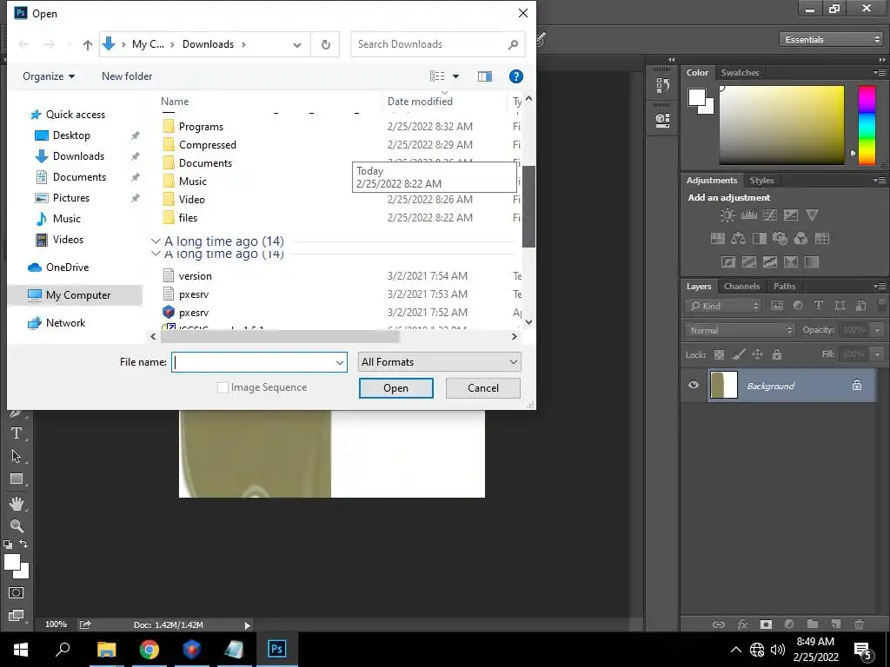Image resolution: width=890 pixels, height=667 pixels.
Task: Toggle lock image pixels brush
Action: coord(739,354)
